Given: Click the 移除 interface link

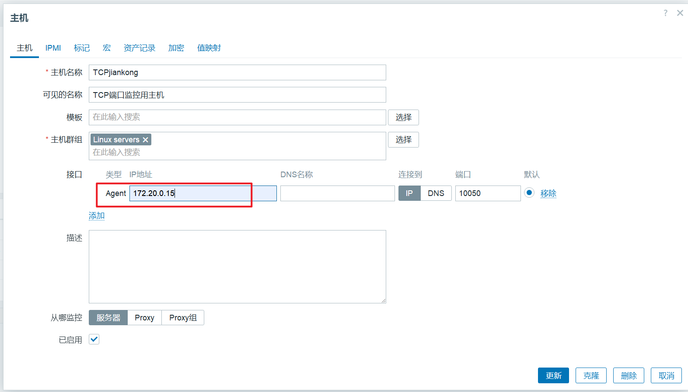Looking at the screenshot, I should coord(548,193).
